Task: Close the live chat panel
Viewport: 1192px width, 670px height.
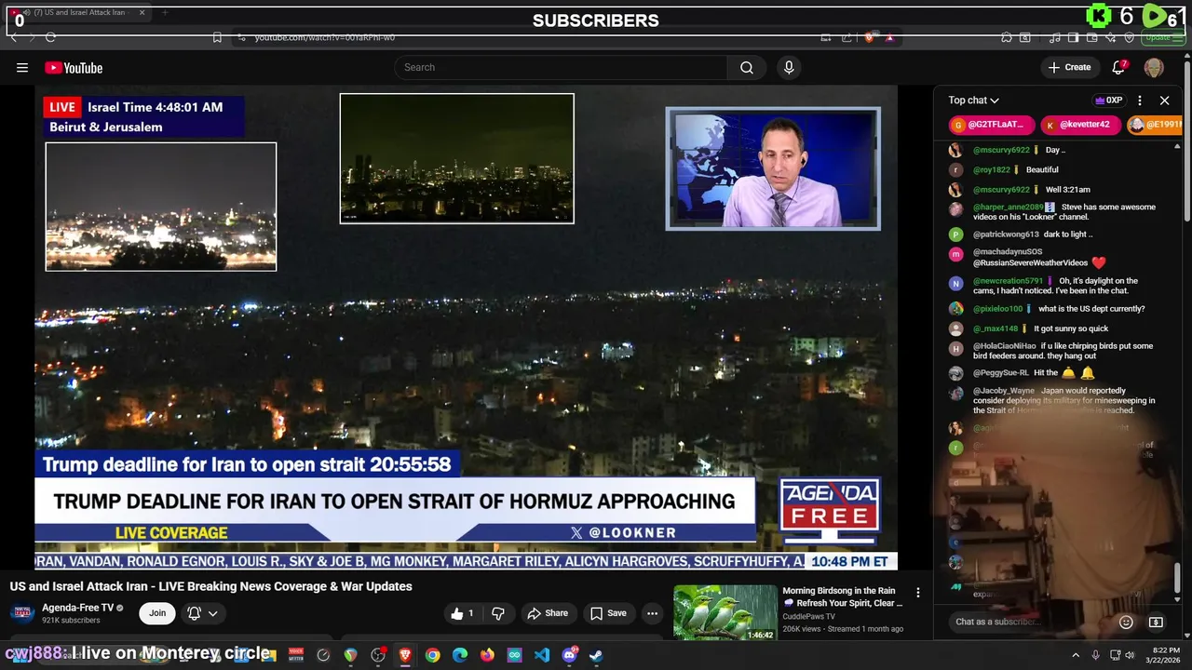Action: (x=1164, y=100)
